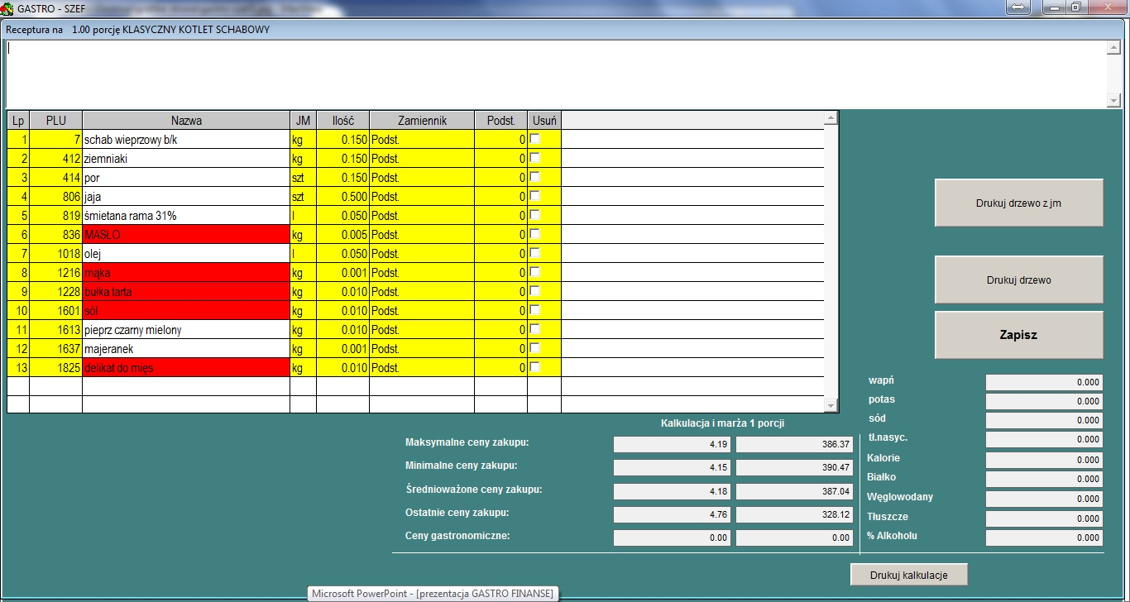Check the Usuń box for MASŁO row

coord(535,235)
